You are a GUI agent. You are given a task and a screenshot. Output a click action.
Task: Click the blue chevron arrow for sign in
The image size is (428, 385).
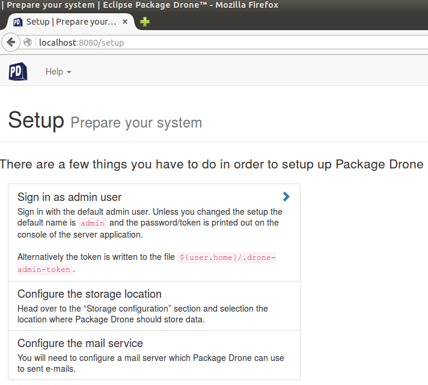point(286,197)
